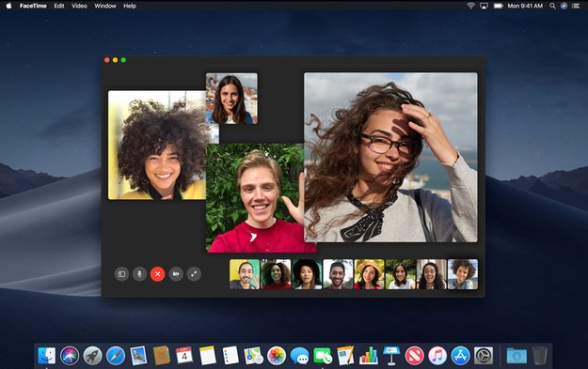This screenshot has height=369, width=588.
Task: Open the Window menu
Action: pyautogui.click(x=105, y=6)
